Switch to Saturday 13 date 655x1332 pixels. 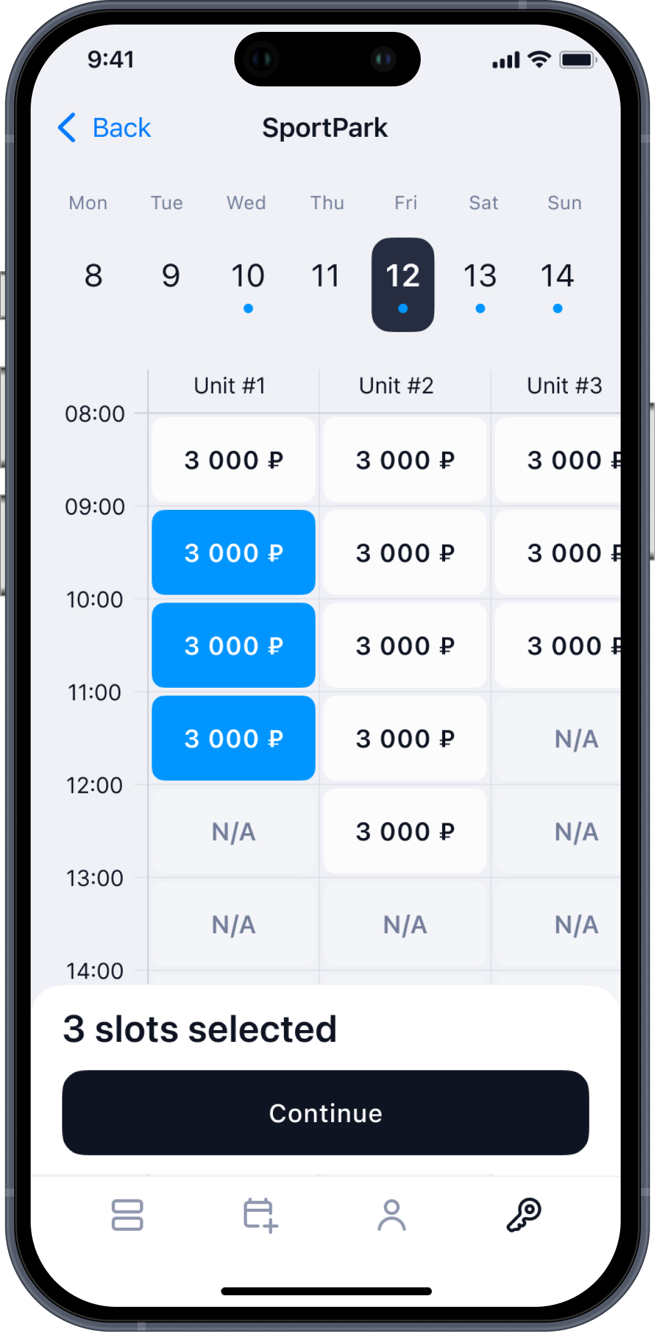click(x=480, y=283)
